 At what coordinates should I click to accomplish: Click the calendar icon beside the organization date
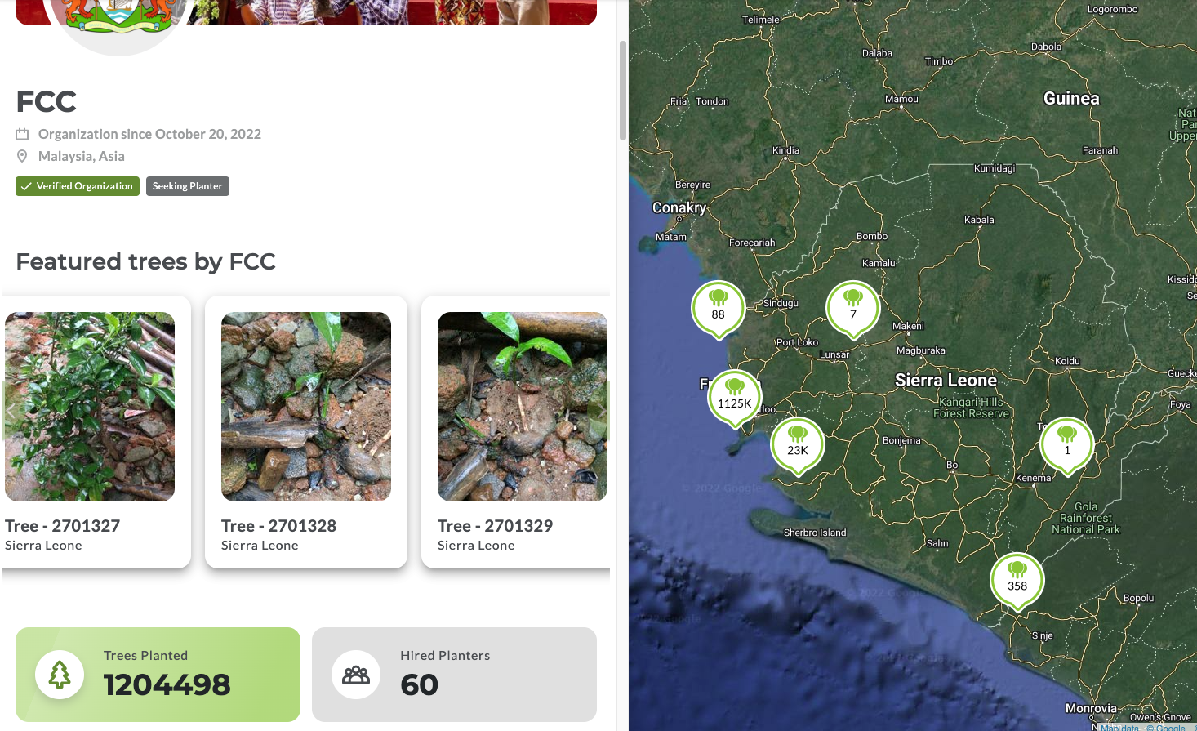21,133
